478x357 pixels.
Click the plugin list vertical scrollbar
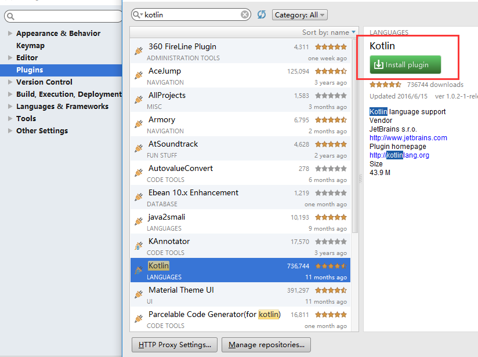pos(355,135)
